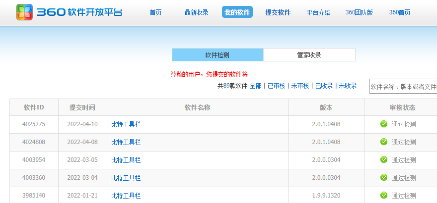Image resolution: width=437 pixels, height=203 pixels.
Task: Focus the software name search box
Action: [x=403, y=86]
